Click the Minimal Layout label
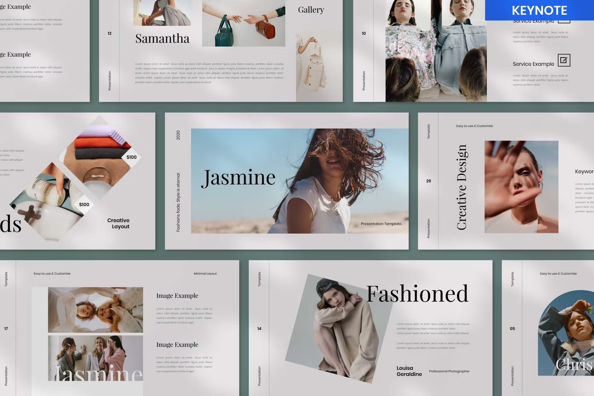This screenshot has height=396, width=594. point(205,274)
